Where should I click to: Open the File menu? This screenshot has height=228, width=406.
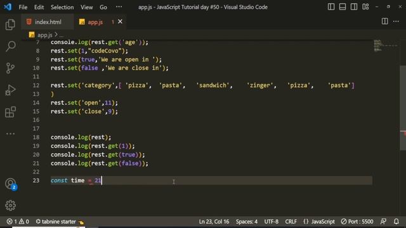coord(23,7)
